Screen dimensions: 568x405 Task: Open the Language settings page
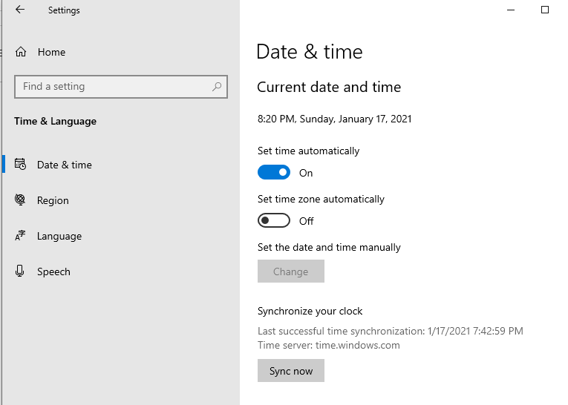coord(59,236)
